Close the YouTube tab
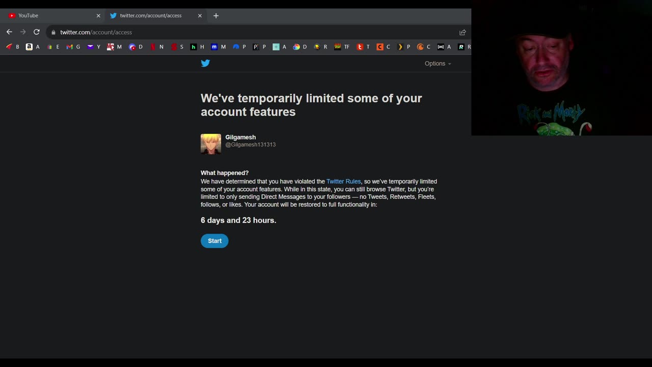Image resolution: width=652 pixels, height=367 pixels. click(x=98, y=16)
